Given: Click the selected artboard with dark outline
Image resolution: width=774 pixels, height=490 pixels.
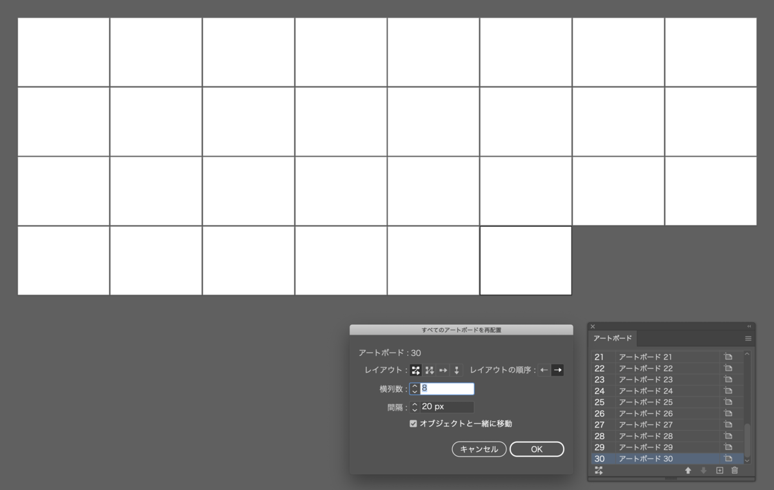Looking at the screenshot, I should (x=526, y=260).
